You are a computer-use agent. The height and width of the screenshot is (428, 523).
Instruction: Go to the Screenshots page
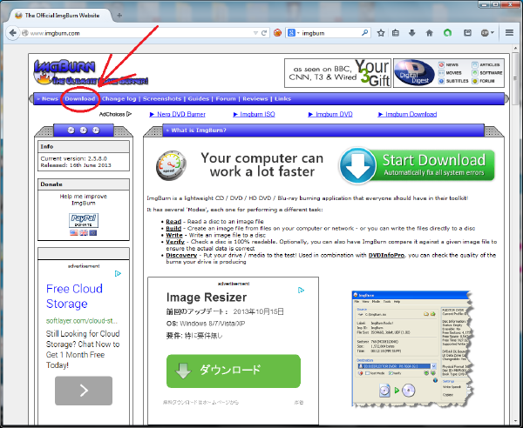162,99
